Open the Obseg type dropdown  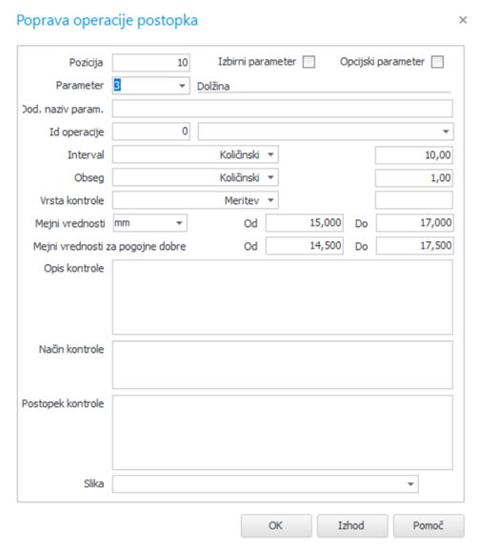[x=270, y=177]
